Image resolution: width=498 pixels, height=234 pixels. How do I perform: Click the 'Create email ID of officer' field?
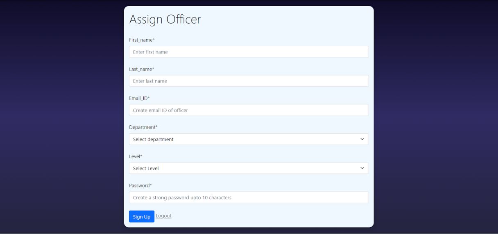click(249, 110)
